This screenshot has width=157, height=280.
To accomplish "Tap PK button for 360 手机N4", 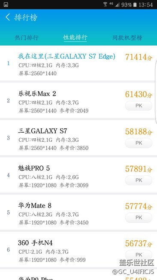I will pos(139,255).
